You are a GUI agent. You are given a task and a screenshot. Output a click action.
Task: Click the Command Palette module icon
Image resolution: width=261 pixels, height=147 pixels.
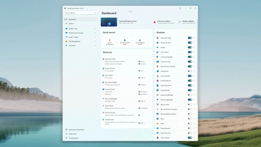click(158, 57)
